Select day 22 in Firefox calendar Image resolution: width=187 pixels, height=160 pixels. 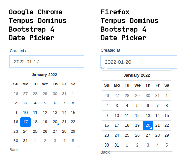pos(167,125)
